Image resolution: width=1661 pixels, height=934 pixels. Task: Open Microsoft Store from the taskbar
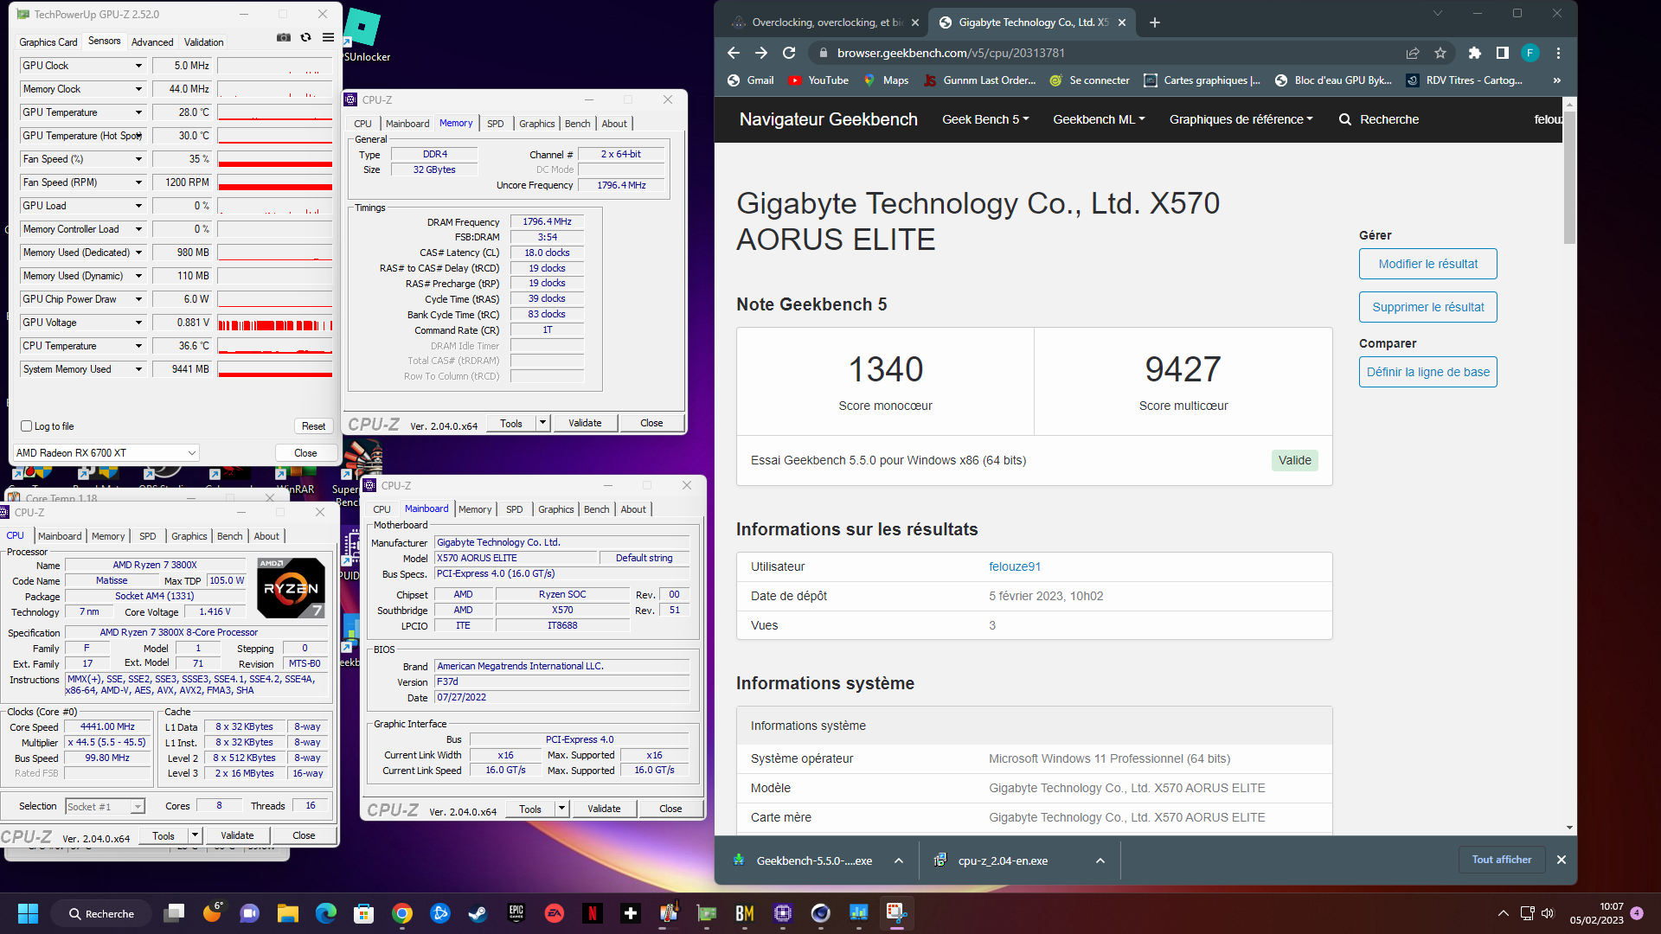click(363, 913)
